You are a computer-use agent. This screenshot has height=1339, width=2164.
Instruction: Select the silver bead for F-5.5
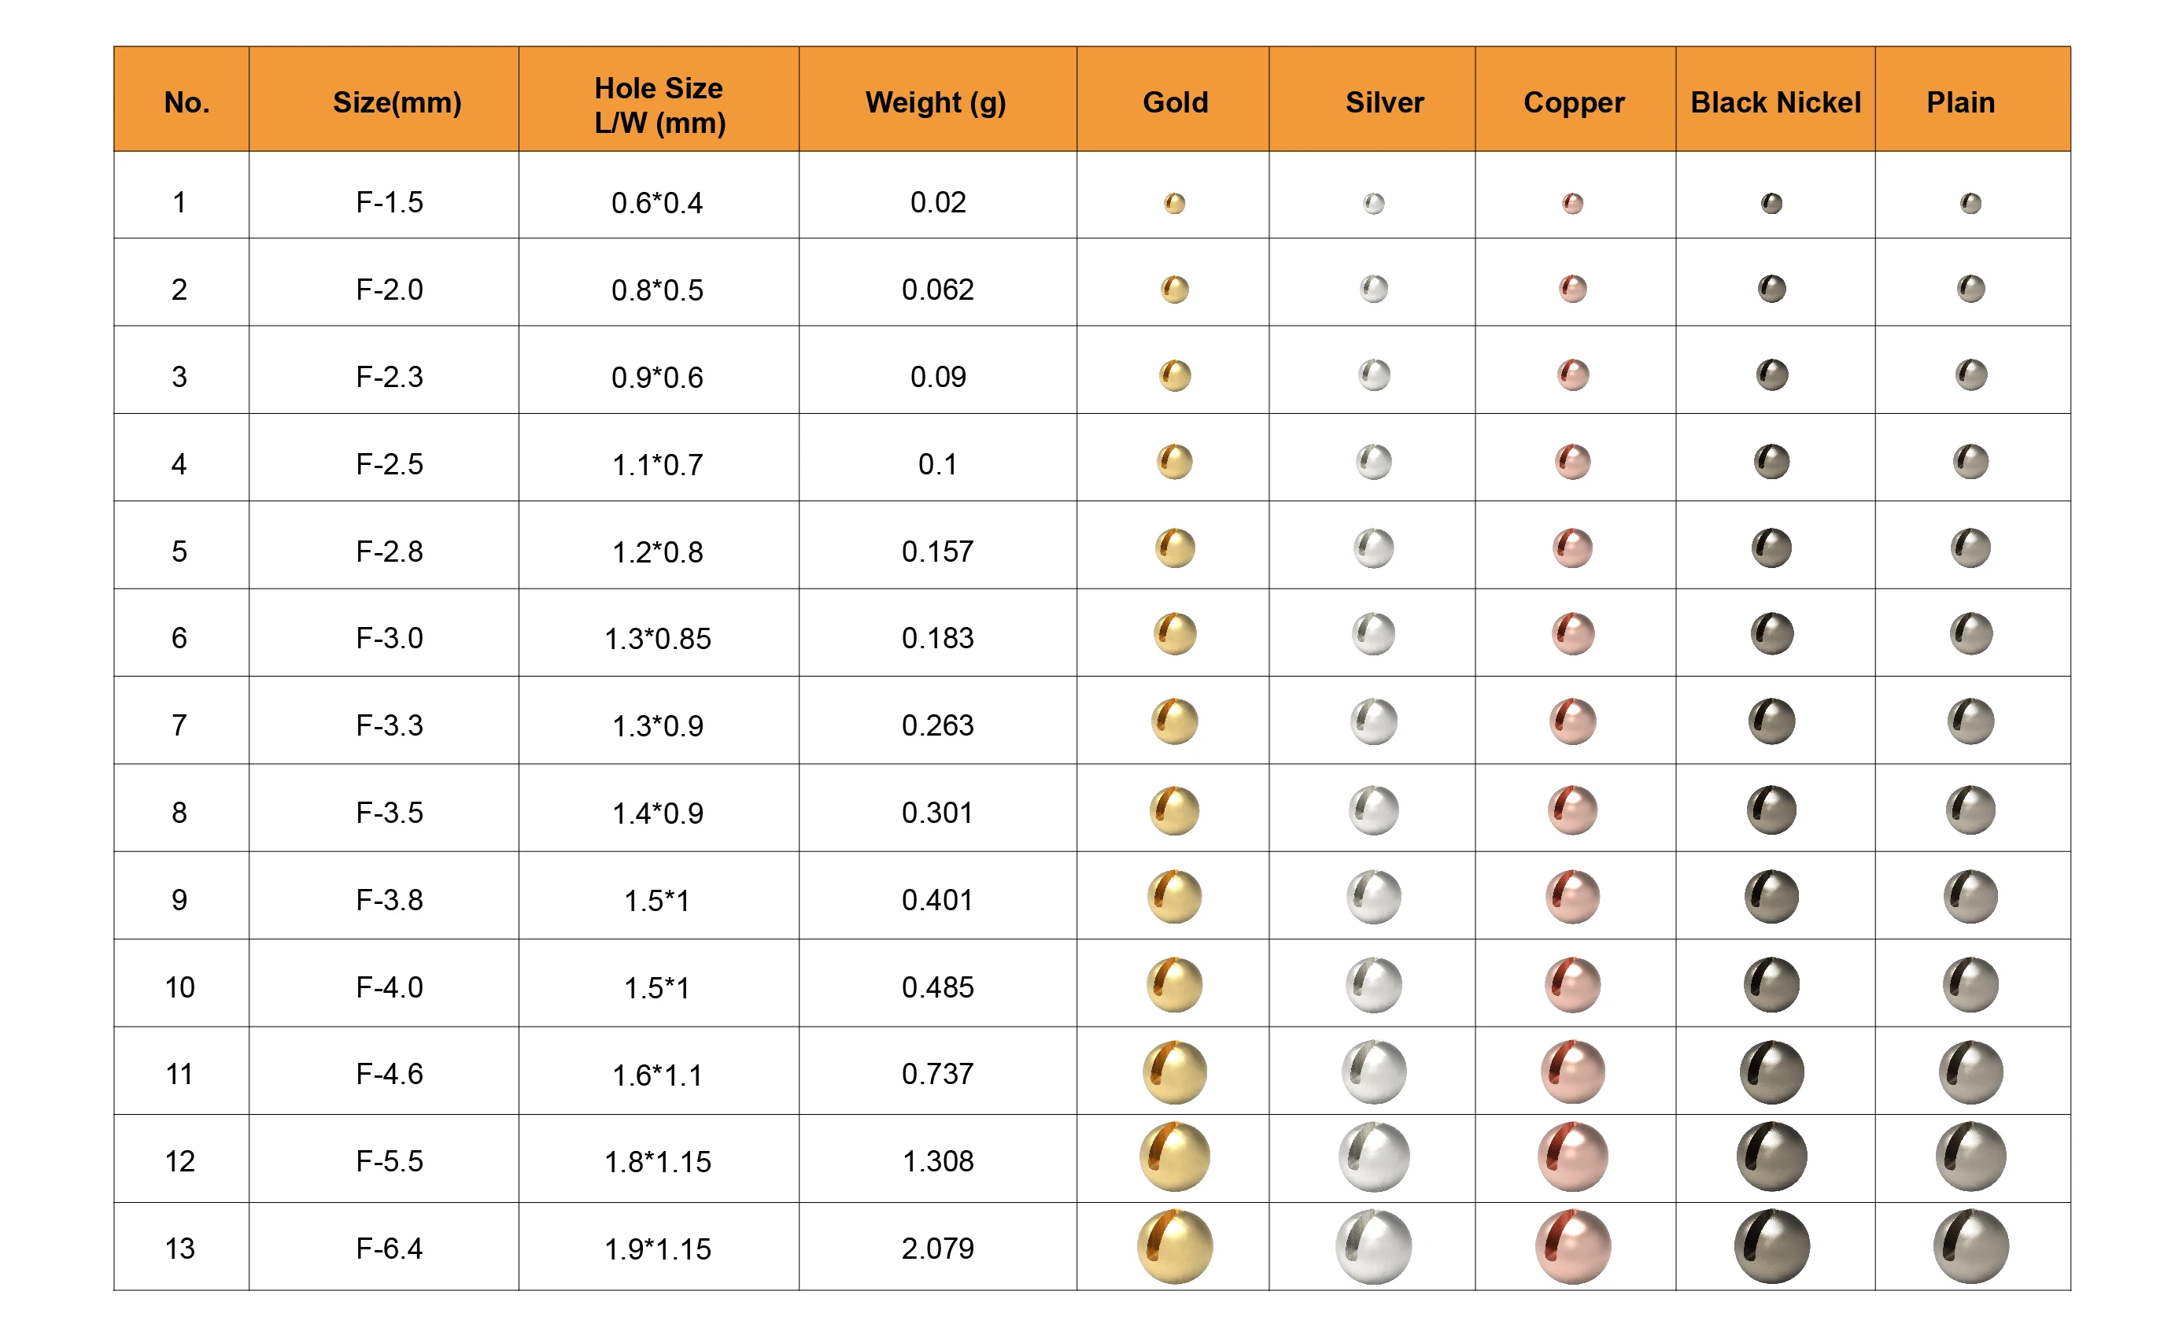[1374, 1156]
